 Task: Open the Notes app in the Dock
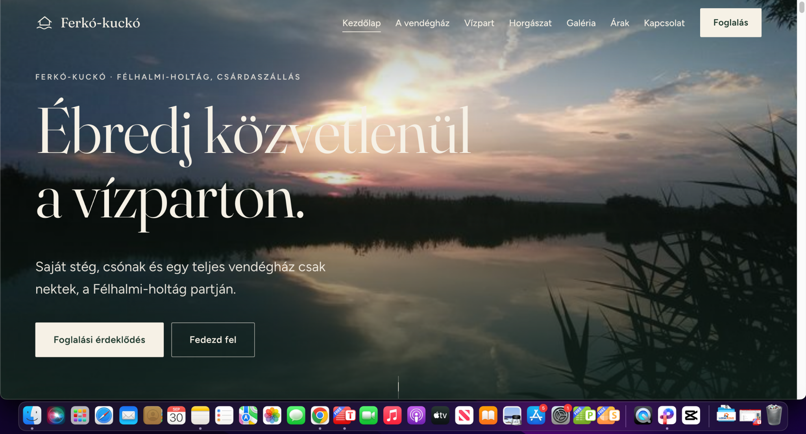[200, 416]
